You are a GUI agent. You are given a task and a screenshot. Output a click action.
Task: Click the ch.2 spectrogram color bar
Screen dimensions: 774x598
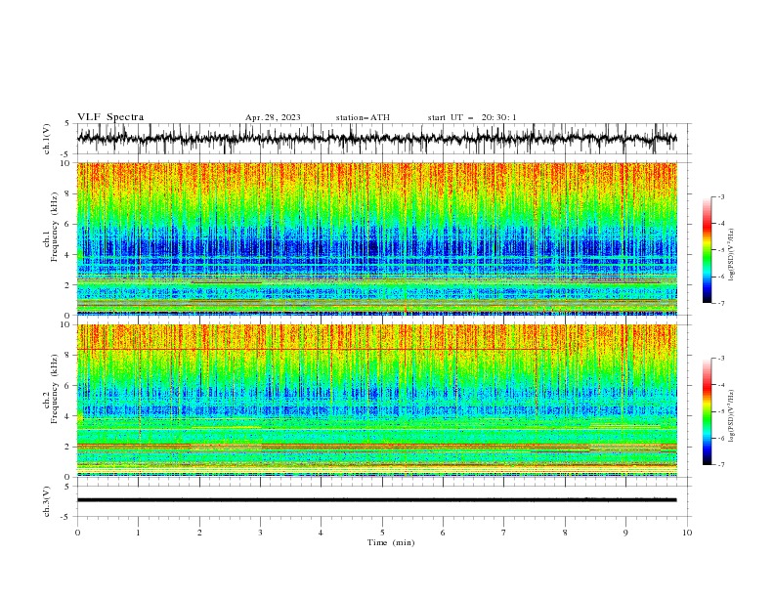707,411
